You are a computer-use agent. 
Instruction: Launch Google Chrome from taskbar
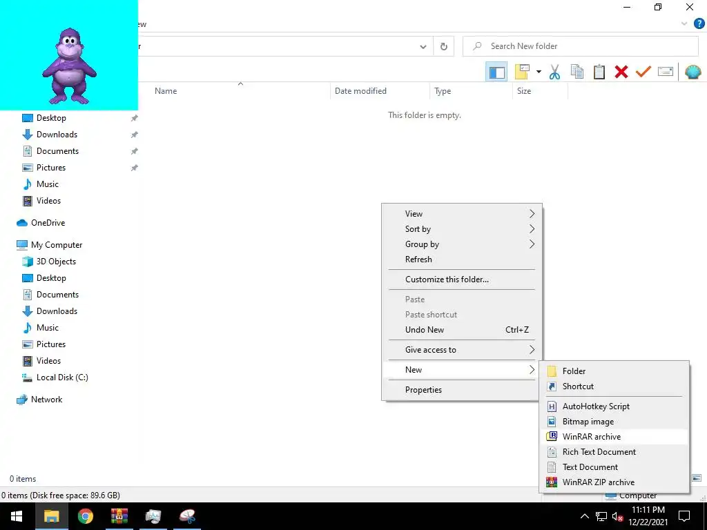85,516
